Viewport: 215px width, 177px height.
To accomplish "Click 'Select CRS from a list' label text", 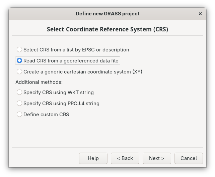I will click(x=76, y=49).
